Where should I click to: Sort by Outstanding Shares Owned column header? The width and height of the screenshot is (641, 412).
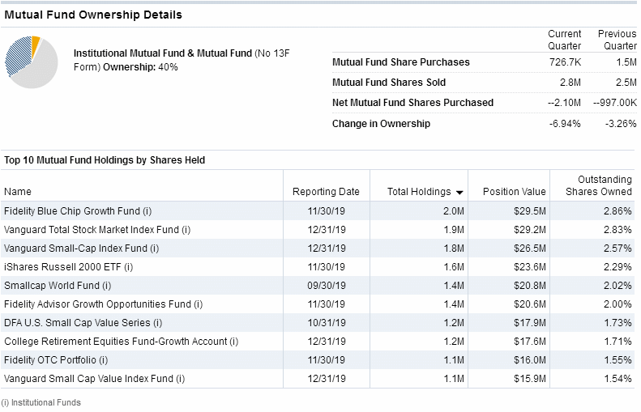point(599,185)
